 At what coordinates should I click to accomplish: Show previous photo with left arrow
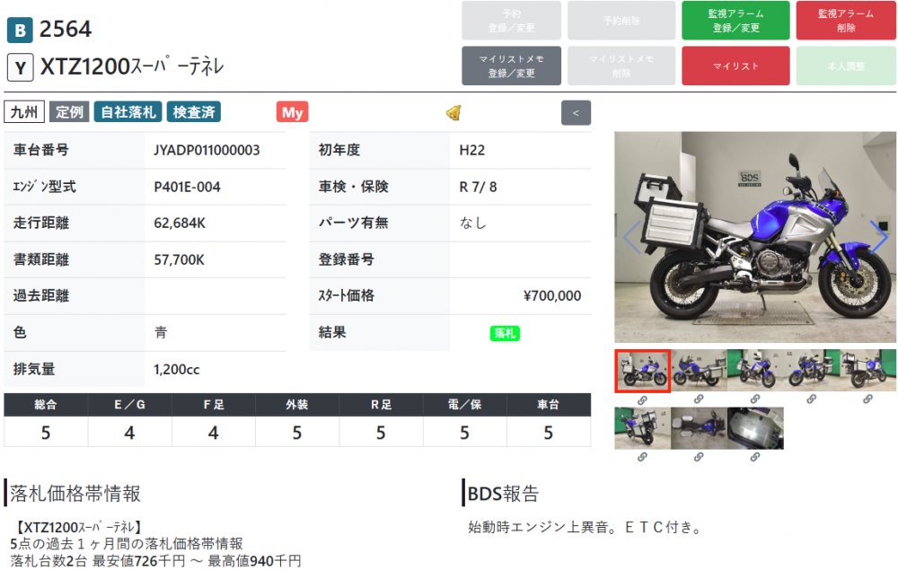tap(632, 237)
